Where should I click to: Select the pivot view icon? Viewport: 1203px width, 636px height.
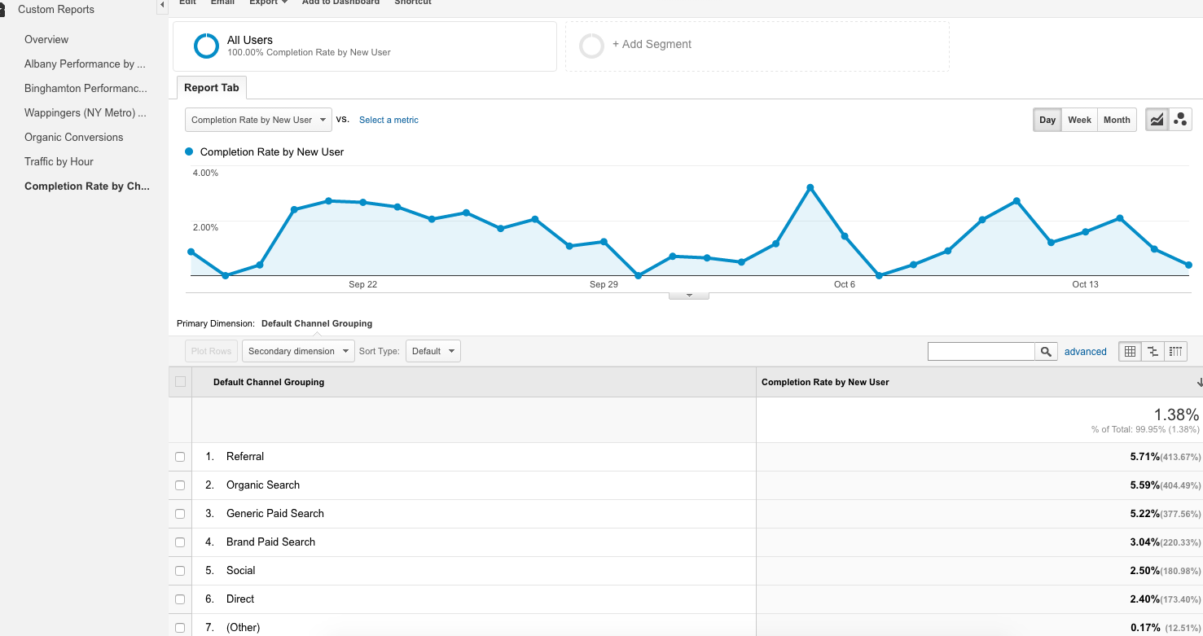pyautogui.click(x=1153, y=352)
